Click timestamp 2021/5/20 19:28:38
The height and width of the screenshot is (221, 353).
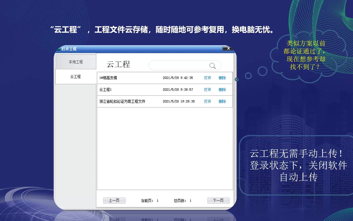179,101
